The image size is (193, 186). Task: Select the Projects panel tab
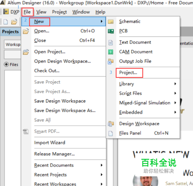click(10, 32)
